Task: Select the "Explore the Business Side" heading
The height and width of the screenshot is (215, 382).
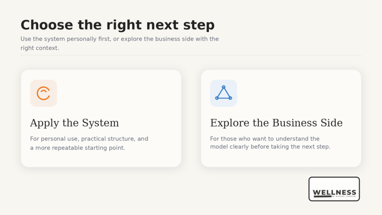Action: (x=276, y=123)
